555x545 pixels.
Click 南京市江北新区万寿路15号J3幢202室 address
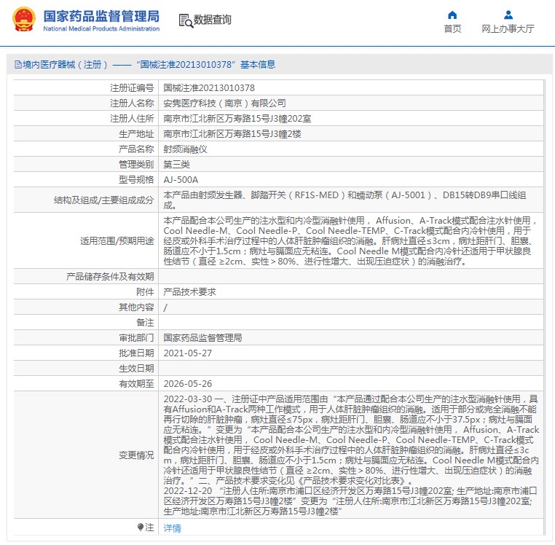(237, 119)
